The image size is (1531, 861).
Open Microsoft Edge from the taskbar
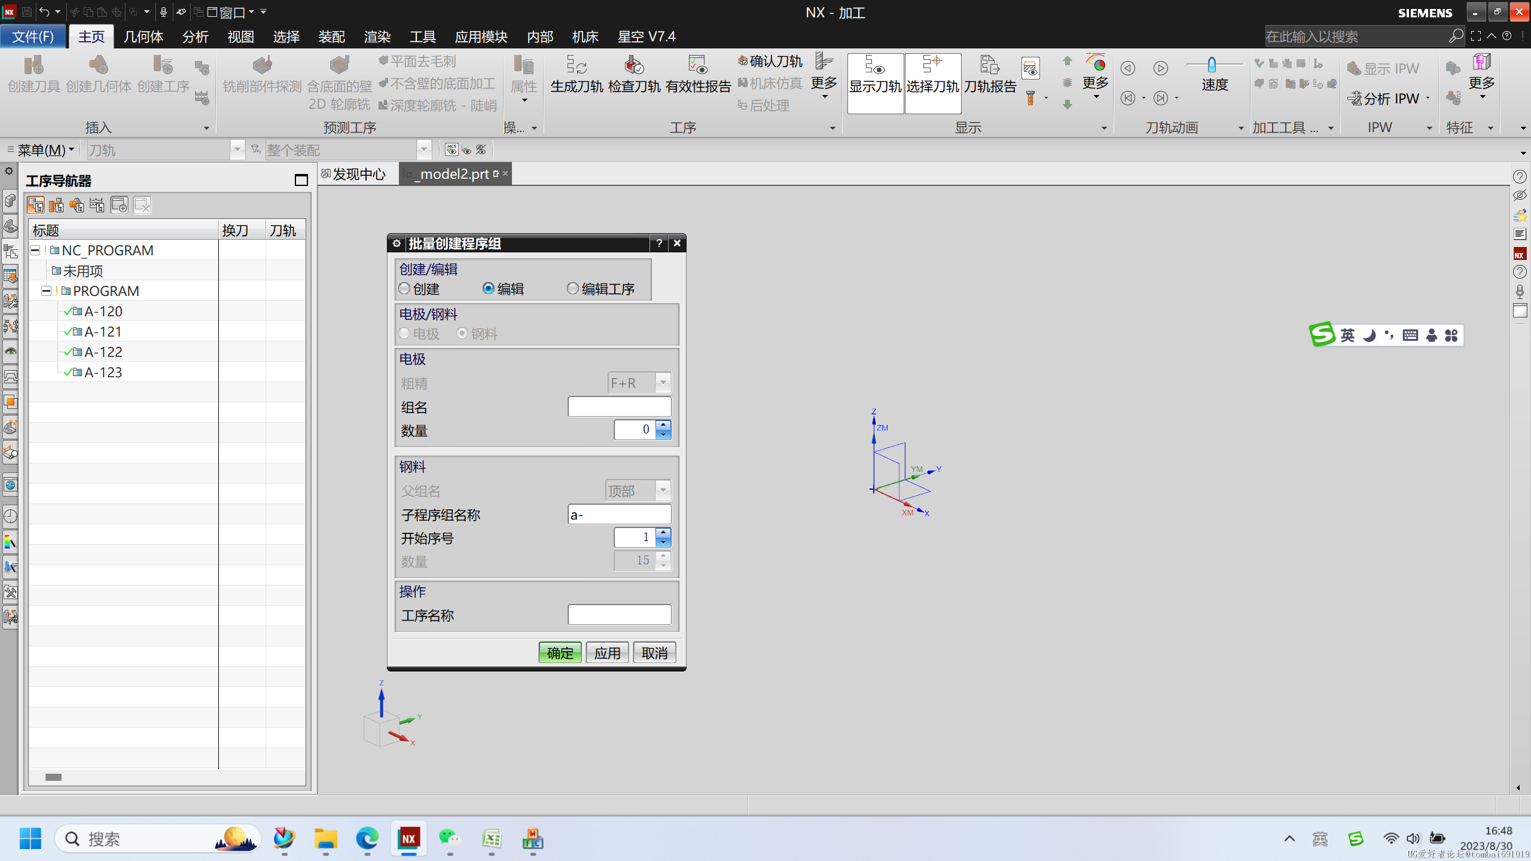click(367, 839)
